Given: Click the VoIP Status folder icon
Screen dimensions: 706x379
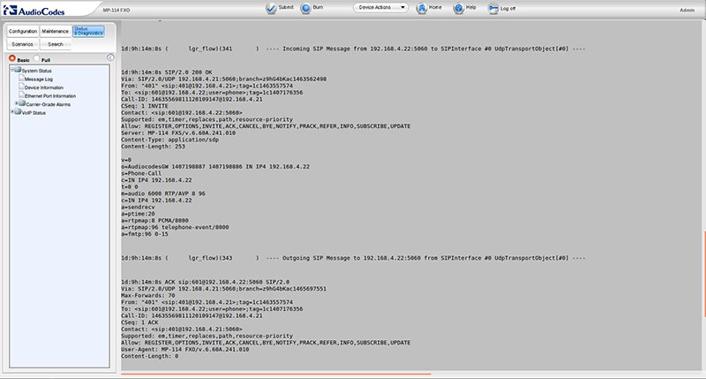Looking at the screenshot, I should click(18, 112).
